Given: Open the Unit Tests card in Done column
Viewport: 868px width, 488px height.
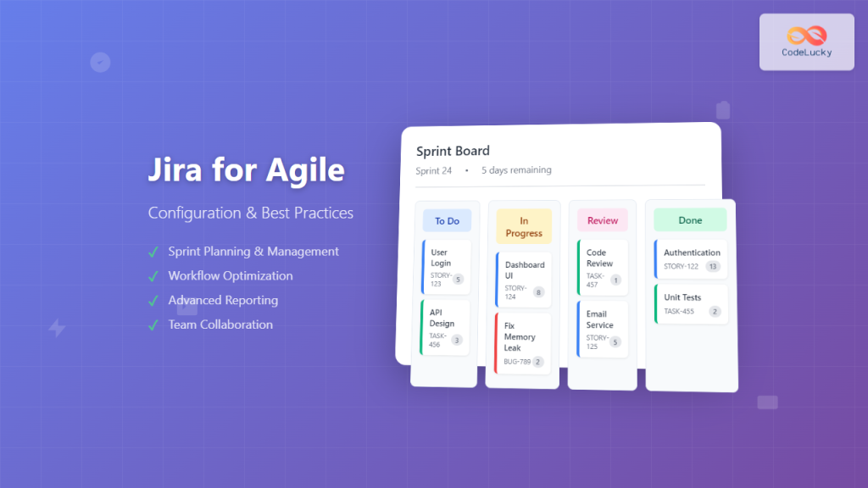Looking at the screenshot, I should [689, 303].
